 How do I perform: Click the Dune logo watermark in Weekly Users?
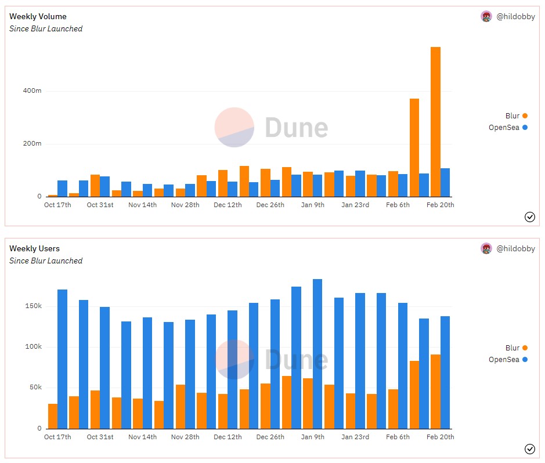271,360
